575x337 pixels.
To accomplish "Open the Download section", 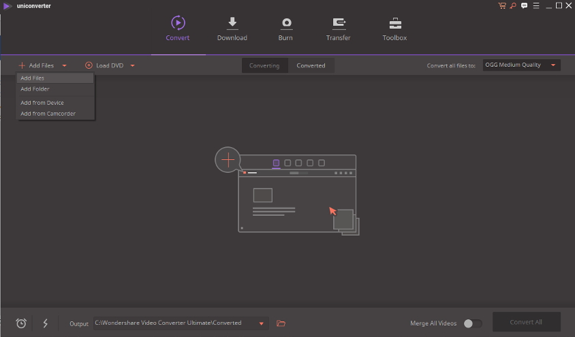I will tap(232, 29).
